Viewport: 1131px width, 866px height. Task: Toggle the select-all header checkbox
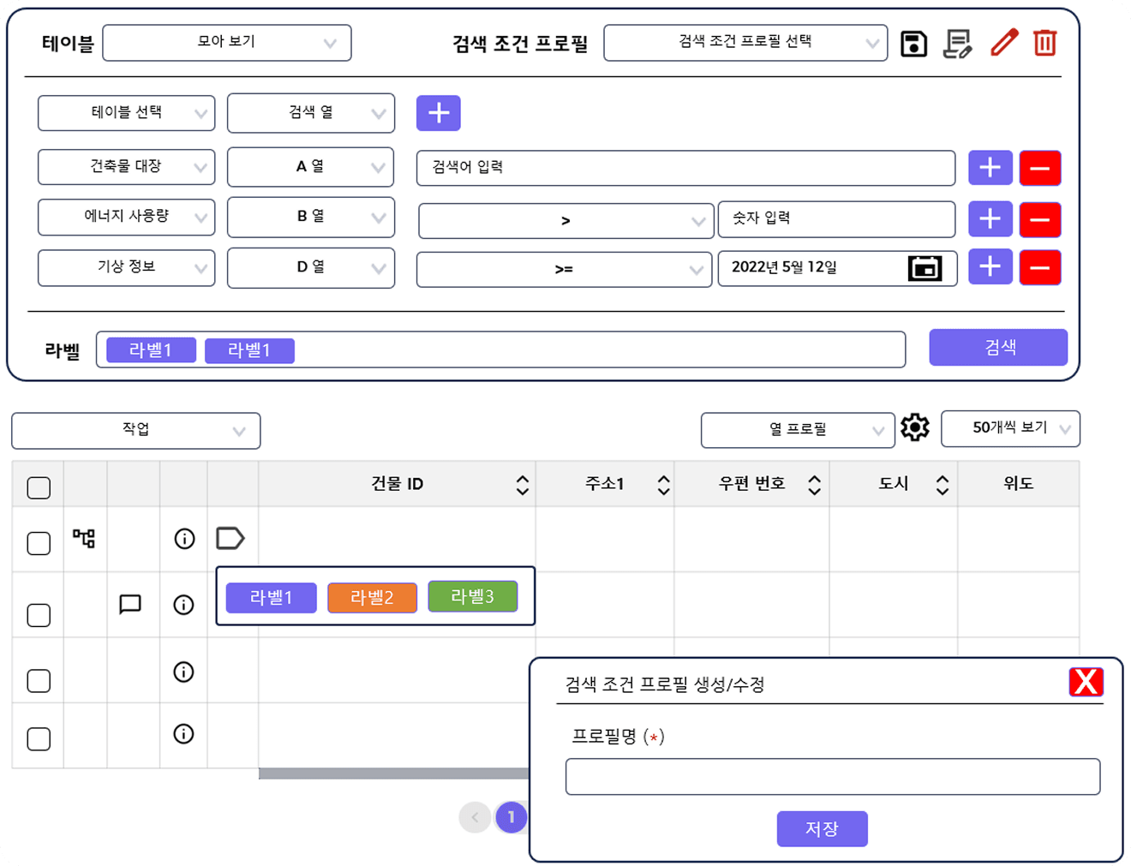pyautogui.click(x=39, y=487)
